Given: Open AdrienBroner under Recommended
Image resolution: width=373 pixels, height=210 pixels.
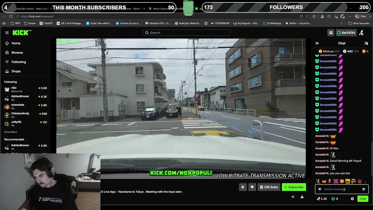Looking at the screenshot, I should point(26,147).
